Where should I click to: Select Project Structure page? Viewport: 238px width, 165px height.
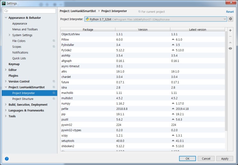tap(23, 99)
